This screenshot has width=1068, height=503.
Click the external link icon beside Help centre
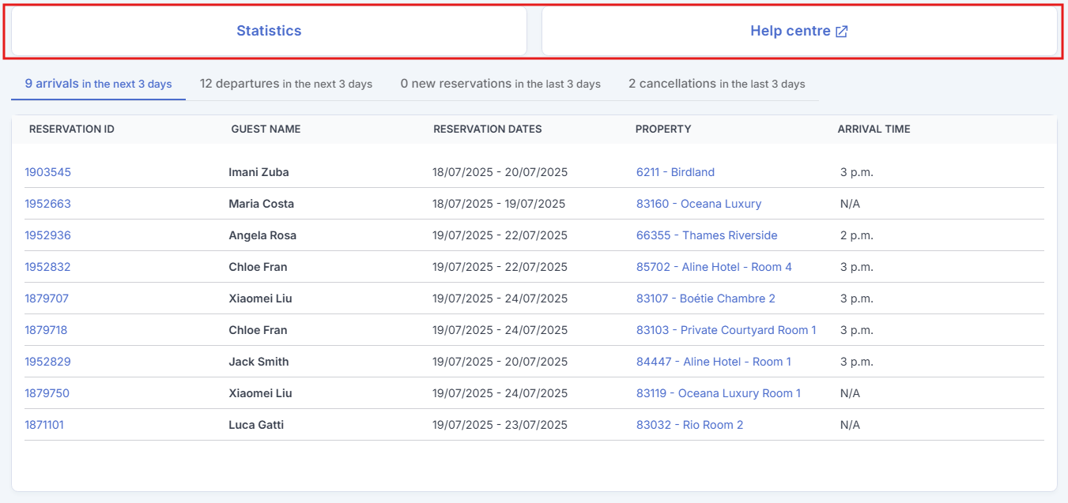point(842,32)
